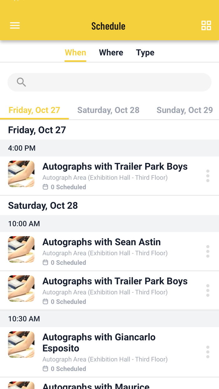Click the Sean Astin event thumbnail image
The image size is (219, 389).
tap(21, 250)
